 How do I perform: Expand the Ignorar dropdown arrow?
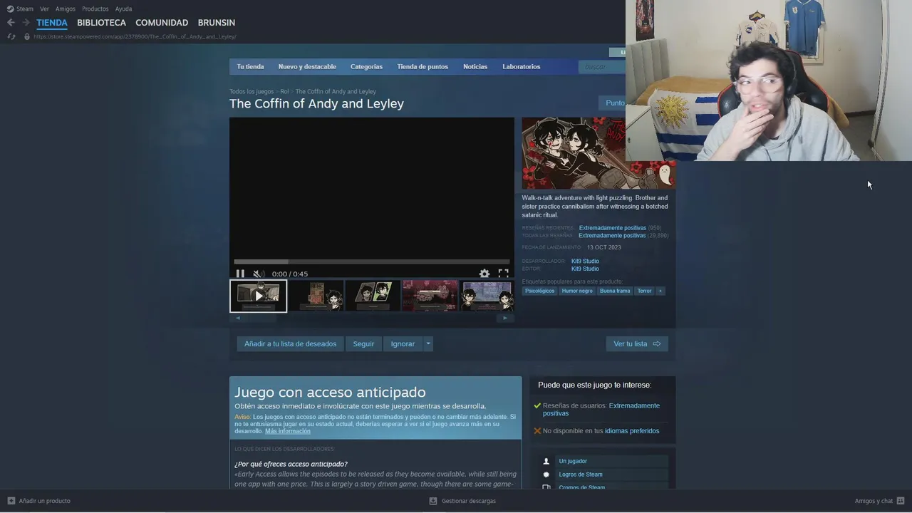(x=428, y=343)
